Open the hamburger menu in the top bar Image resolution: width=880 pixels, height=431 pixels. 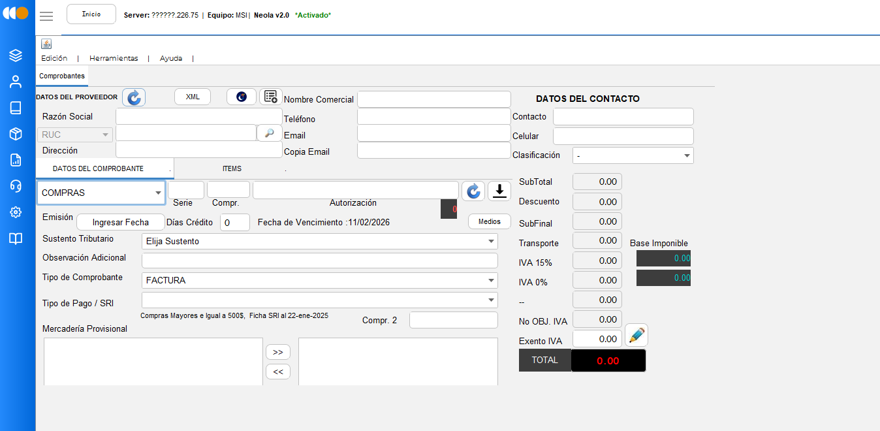(46, 16)
